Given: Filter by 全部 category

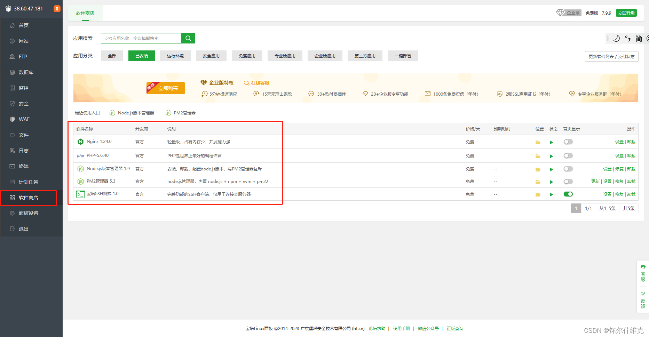Looking at the screenshot, I should [x=112, y=56].
